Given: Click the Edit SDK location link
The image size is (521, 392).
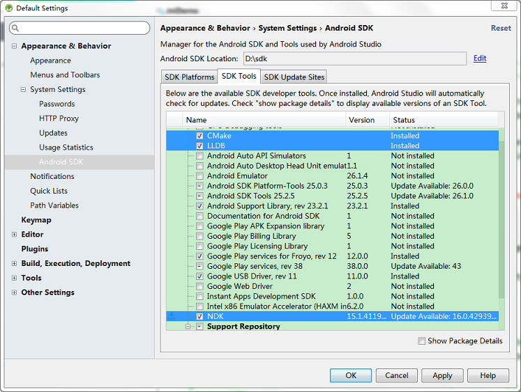Looking at the screenshot, I should pos(480,58).
